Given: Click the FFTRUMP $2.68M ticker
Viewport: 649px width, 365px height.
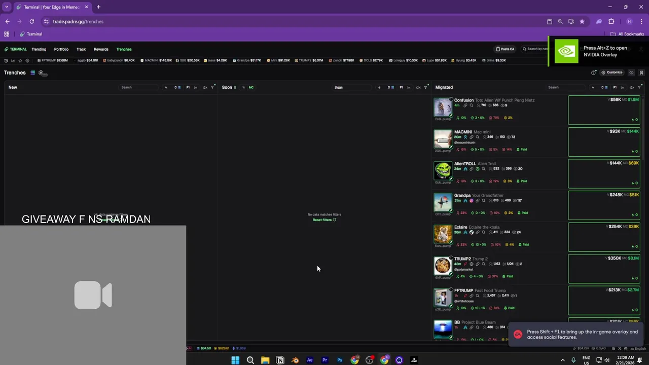Looking at the screenshot, I should [53, 60].
